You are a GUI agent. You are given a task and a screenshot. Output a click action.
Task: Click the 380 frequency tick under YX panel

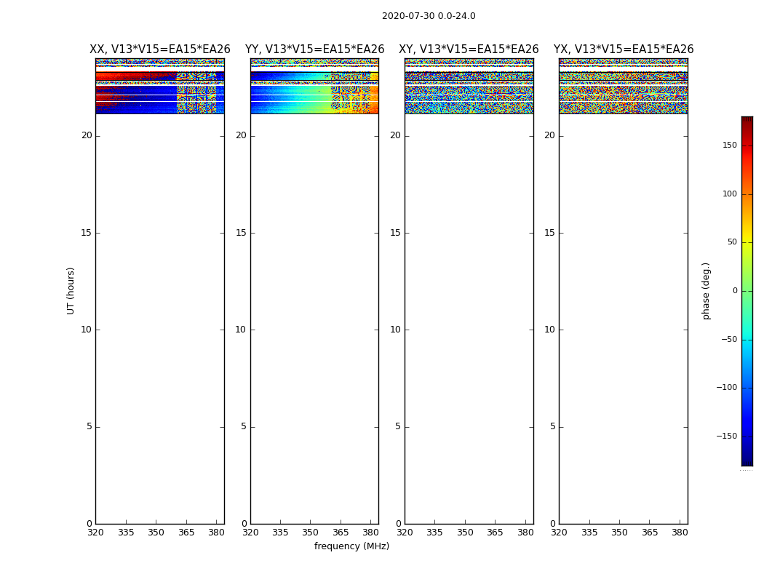point(680,532)
